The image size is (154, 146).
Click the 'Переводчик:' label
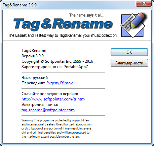pyautogui.click(x=33, y=83)
